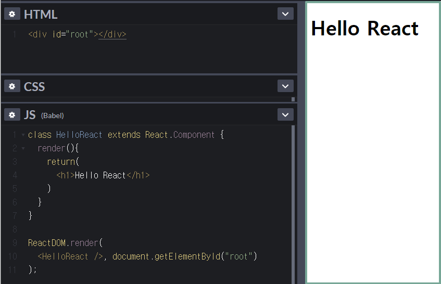Click line number 8 in JS editor

[15, 229]
